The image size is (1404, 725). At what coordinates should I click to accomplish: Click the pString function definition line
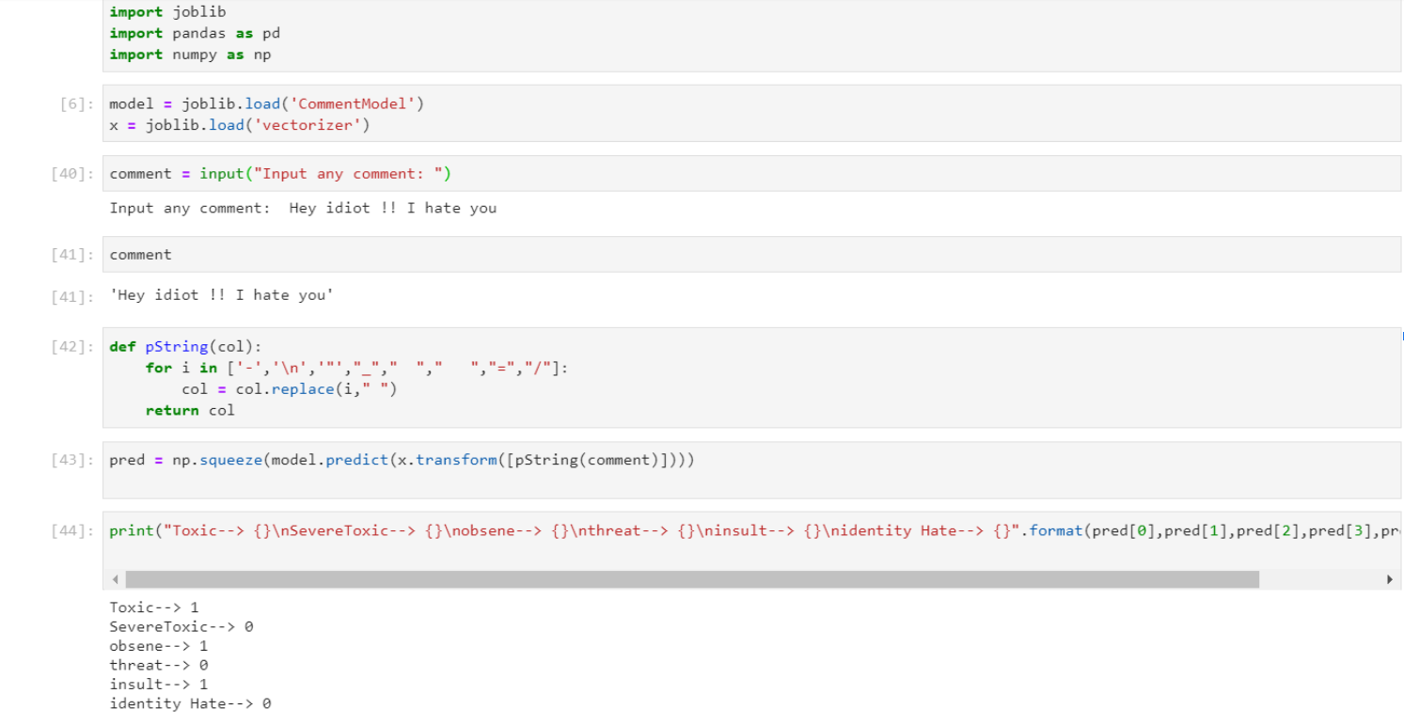pyautogui.click(x=184, y=346)
